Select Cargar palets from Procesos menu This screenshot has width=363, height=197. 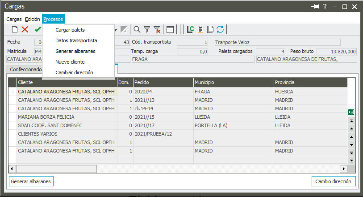point(70,30)
